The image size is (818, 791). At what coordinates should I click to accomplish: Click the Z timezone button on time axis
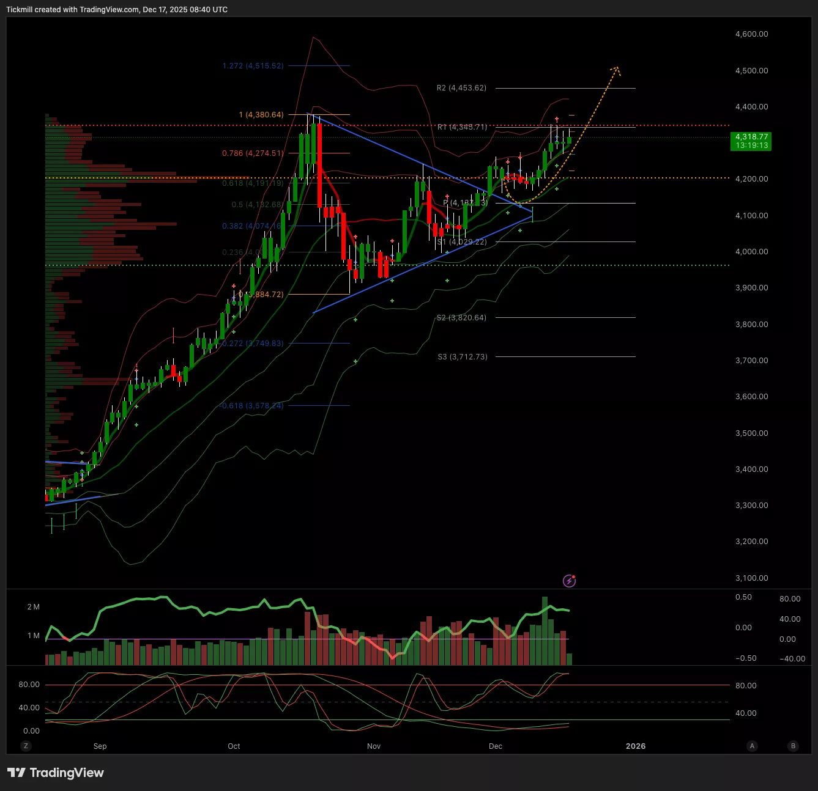[26, 746]
